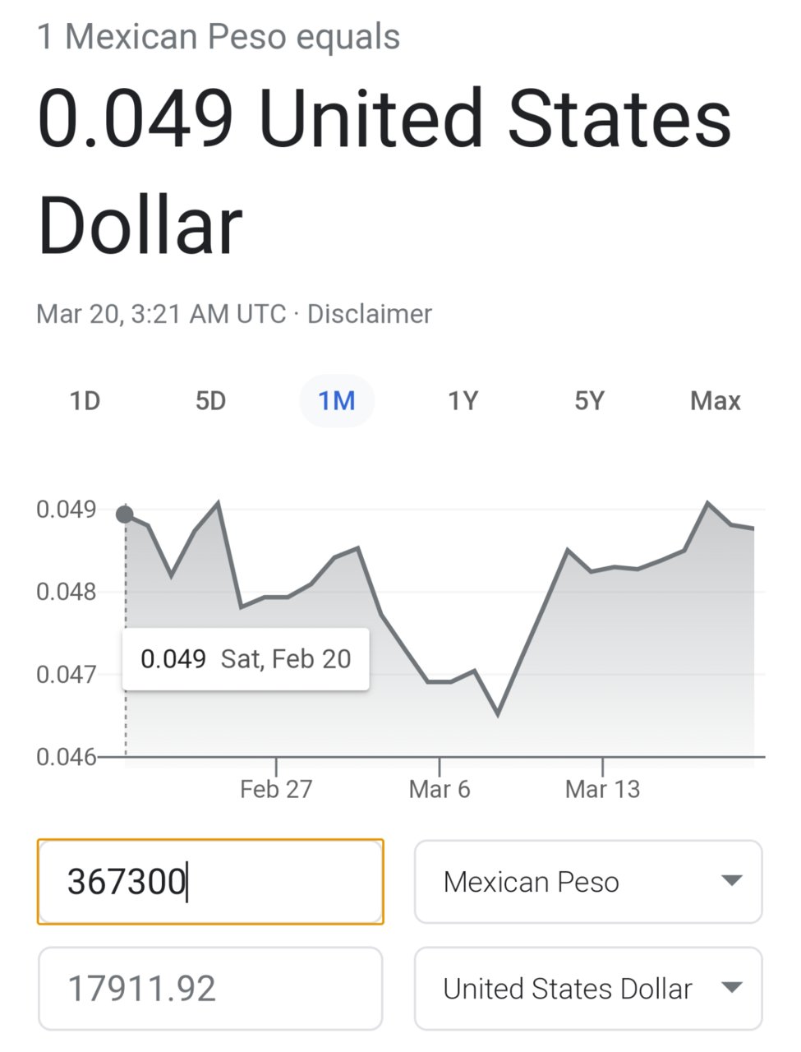The image size is (801, 1052).
Task: Click the 0.049 Sat, Feb 20 tooltip
Action: click(246, 659)
